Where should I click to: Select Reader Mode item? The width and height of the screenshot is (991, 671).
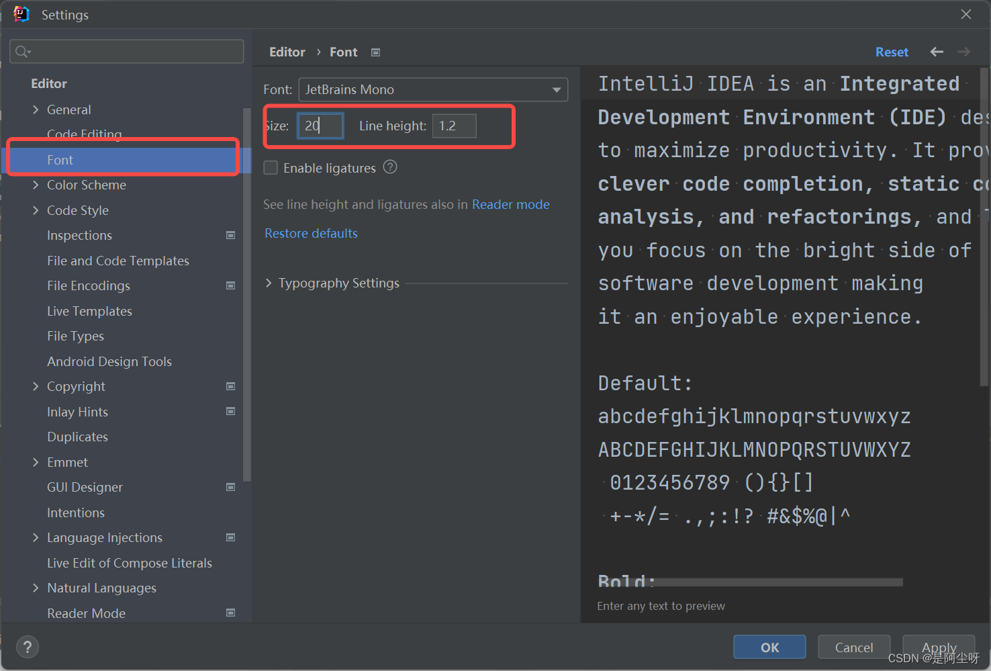click(x=86, y=613)
